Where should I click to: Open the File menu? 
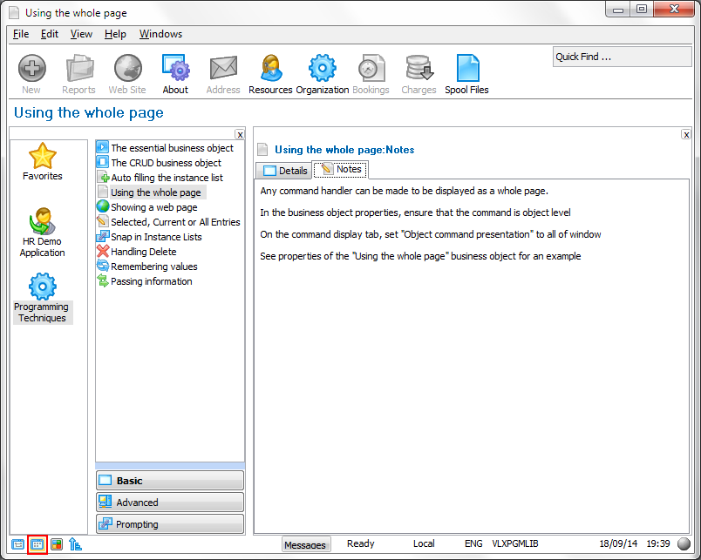[21, 34]
